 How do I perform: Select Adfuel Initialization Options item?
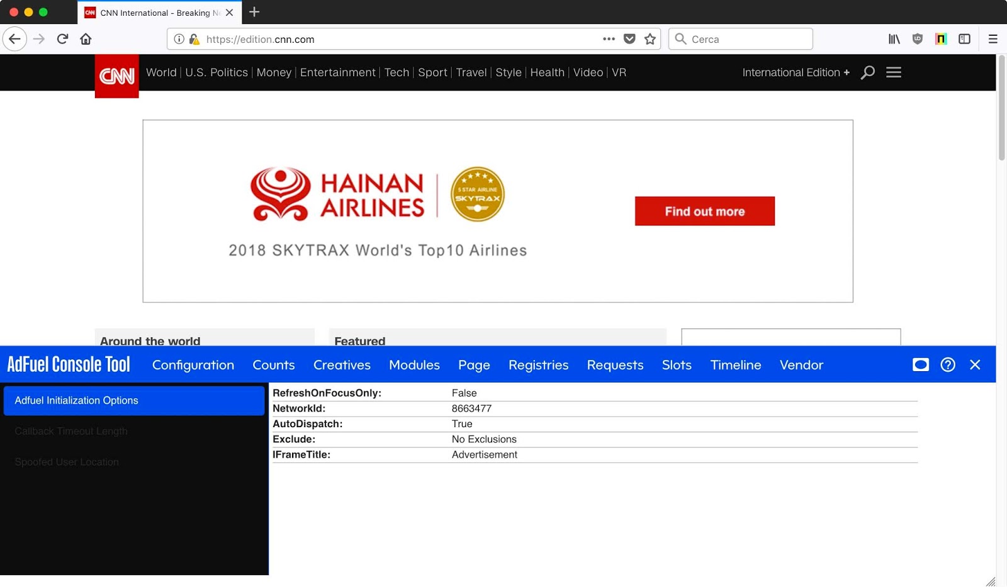pyautogui.click(x=134, y=401)
